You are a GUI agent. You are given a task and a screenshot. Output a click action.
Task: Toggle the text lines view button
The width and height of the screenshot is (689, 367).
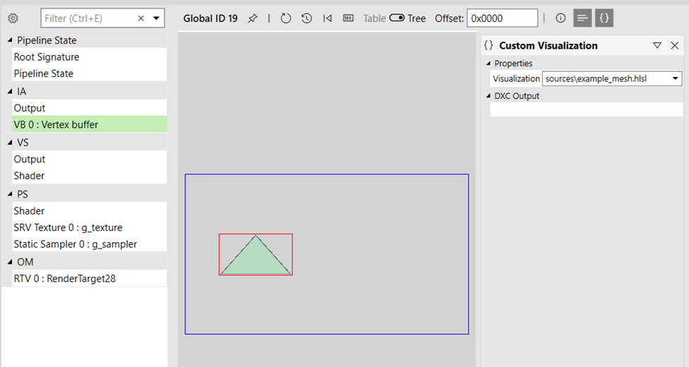tap(583, 18)
